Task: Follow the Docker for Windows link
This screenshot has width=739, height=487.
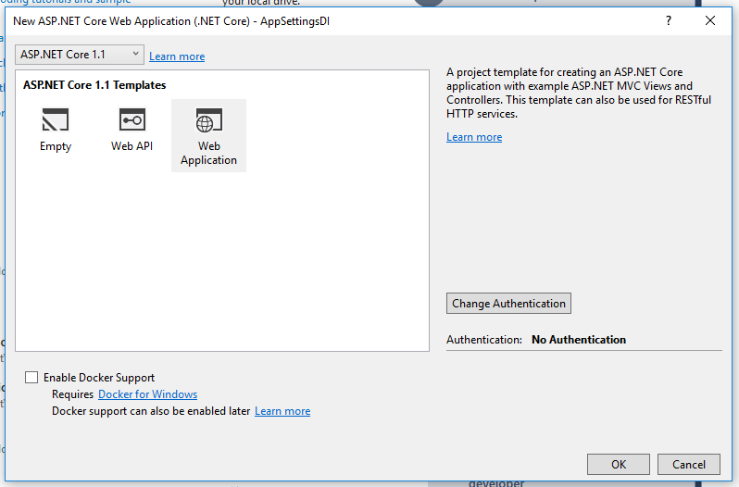Action: click(x=147, y=394)
